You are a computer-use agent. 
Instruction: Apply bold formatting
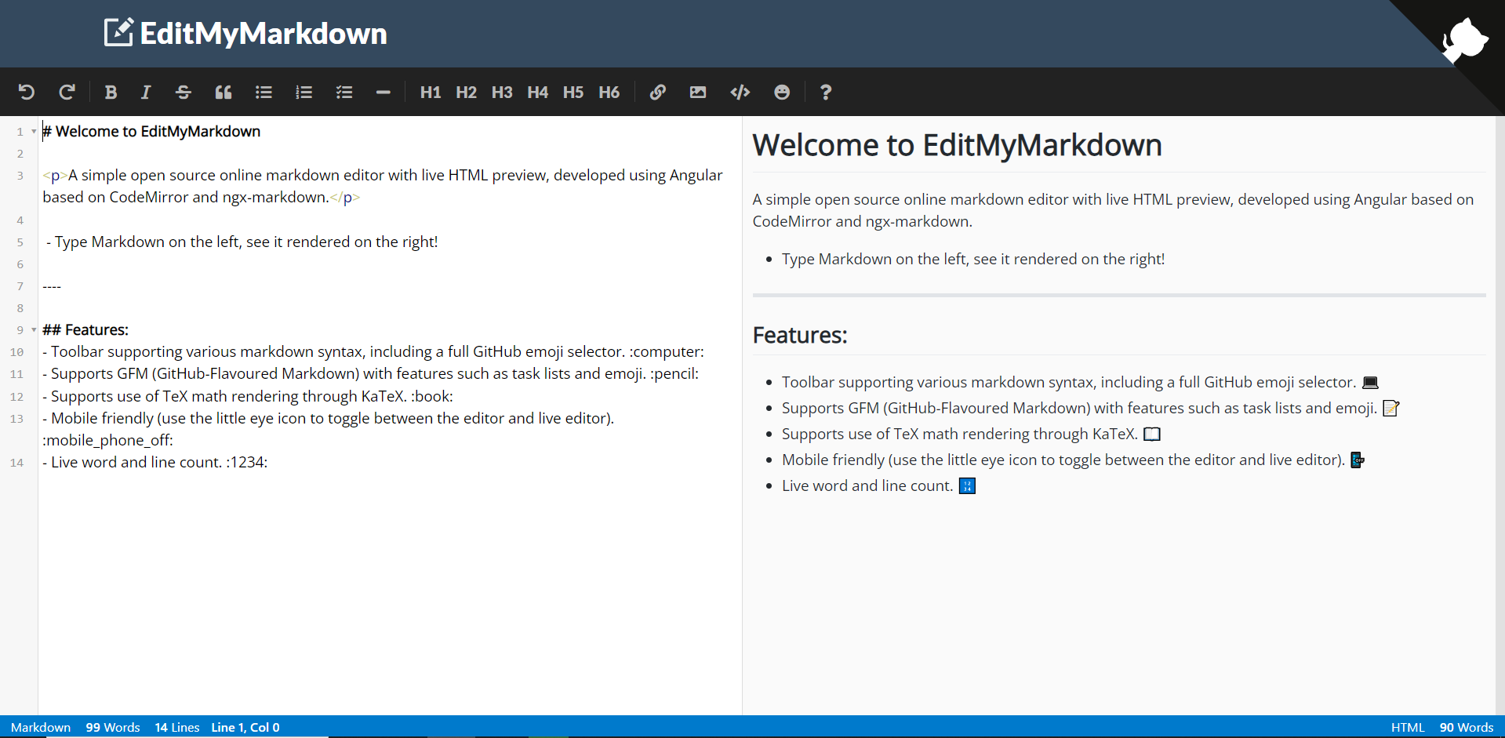coord(111,93)
